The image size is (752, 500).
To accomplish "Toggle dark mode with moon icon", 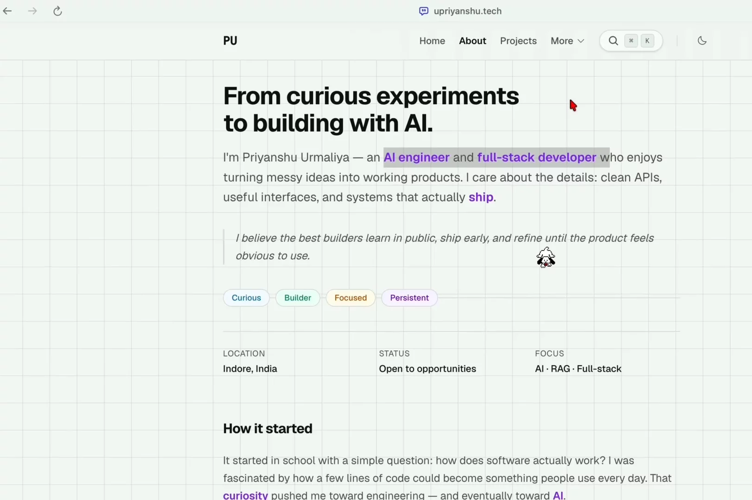I will (702, 41).
